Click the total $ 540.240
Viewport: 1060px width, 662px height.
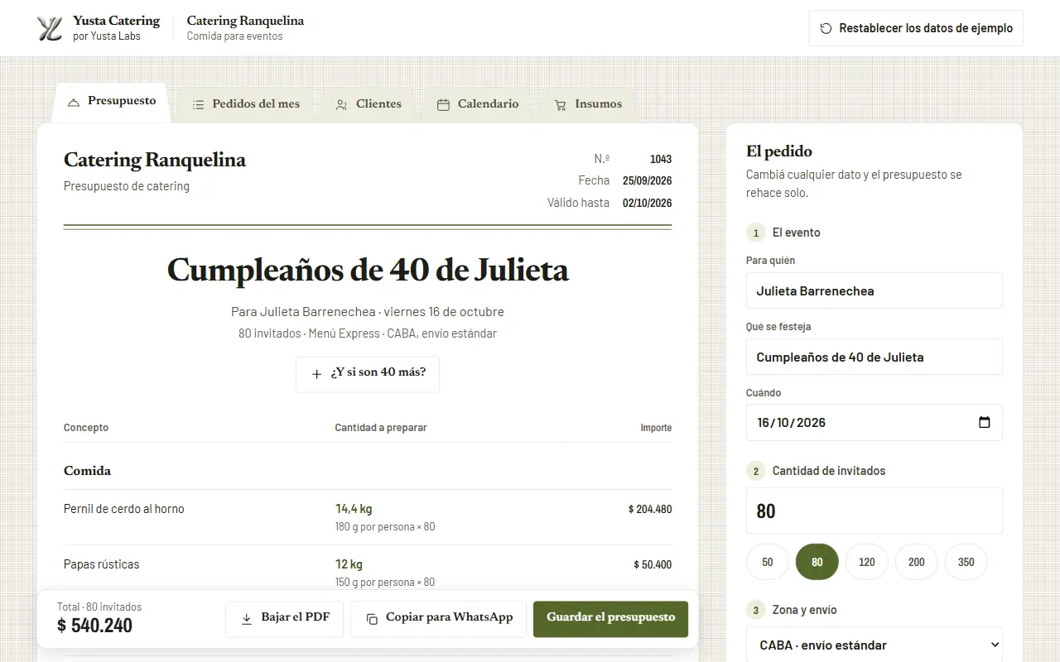click(x=95, y=626)
